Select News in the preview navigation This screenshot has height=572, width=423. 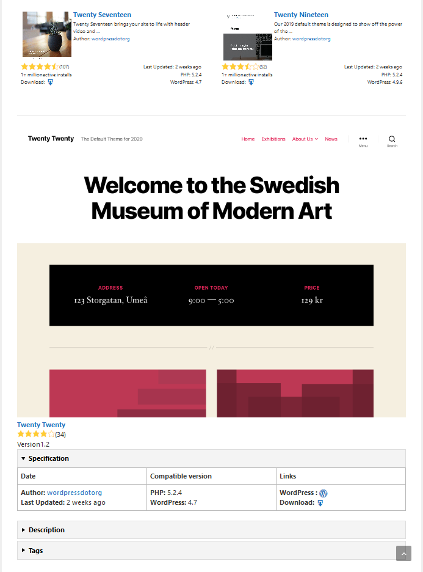pos(331,139)
